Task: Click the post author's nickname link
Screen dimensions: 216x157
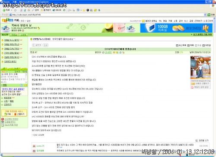Action: [108, 52]
